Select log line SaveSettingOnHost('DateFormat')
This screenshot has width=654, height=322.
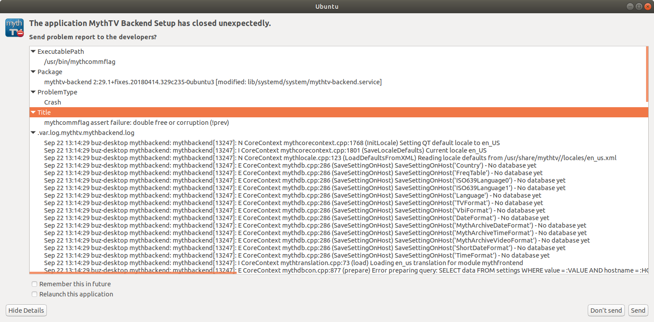point(297,218)
